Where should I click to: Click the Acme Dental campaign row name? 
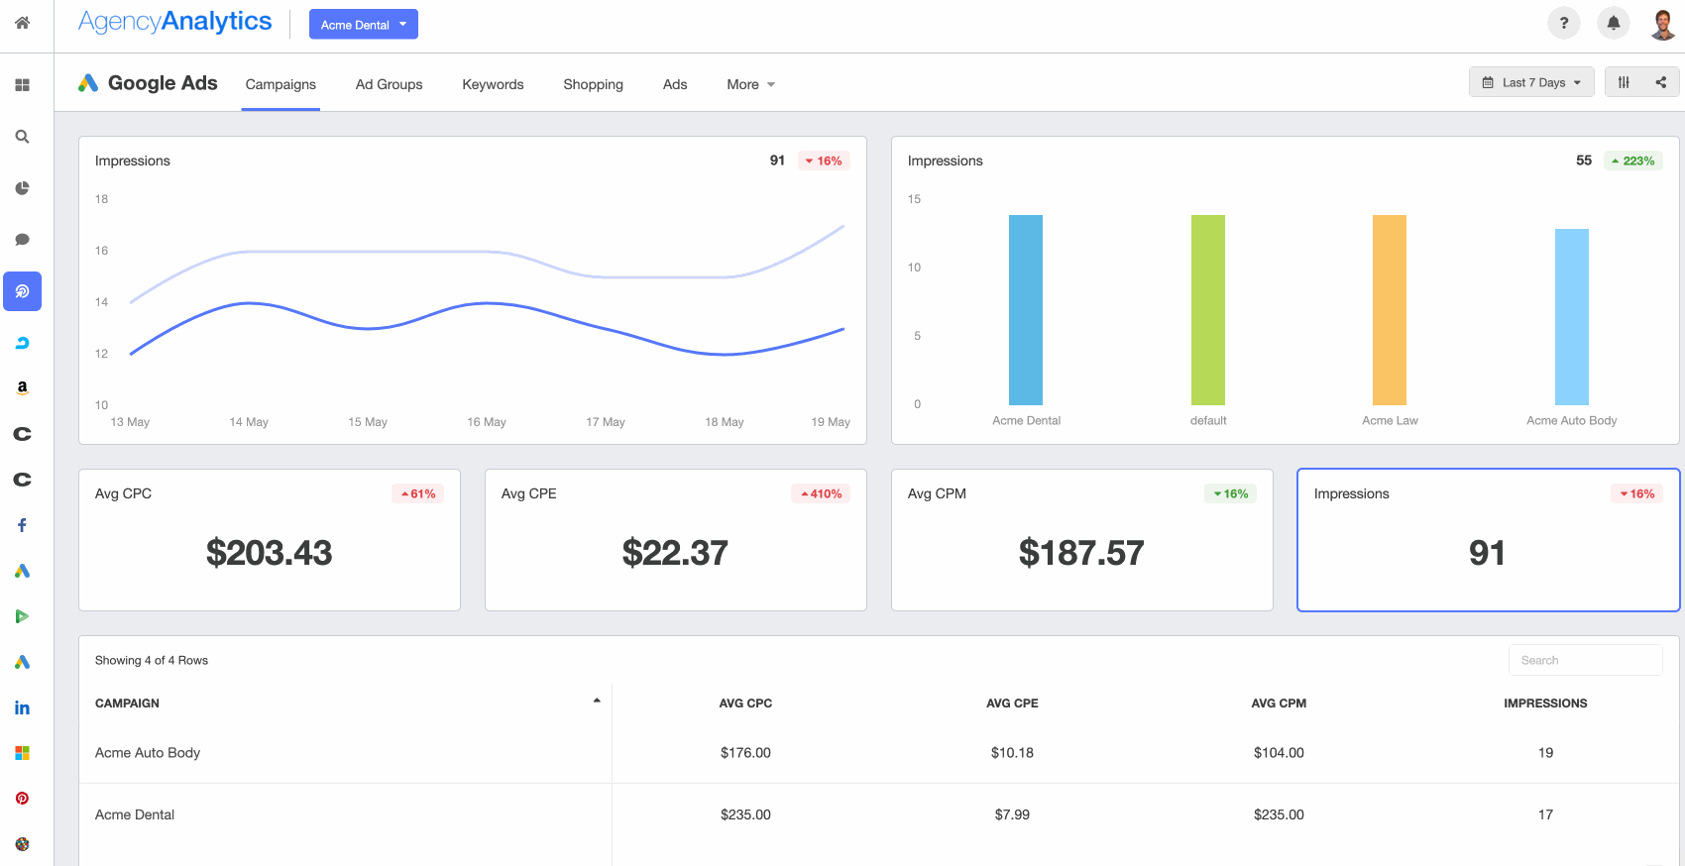point(135,814)
